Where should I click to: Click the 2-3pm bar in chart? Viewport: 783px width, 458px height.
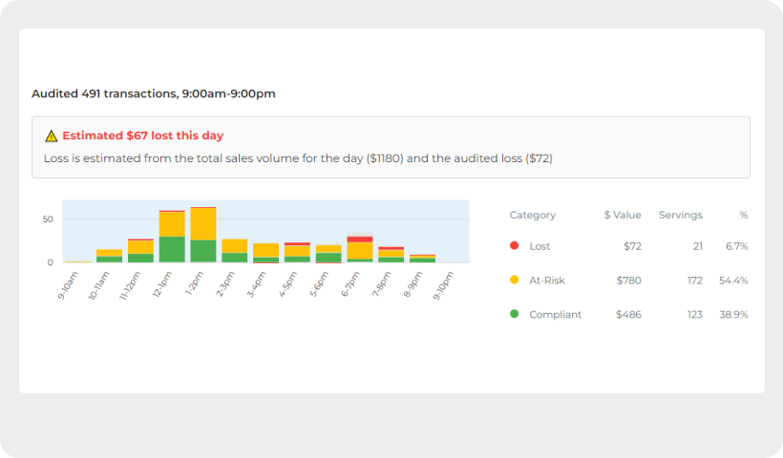point(235,251)
